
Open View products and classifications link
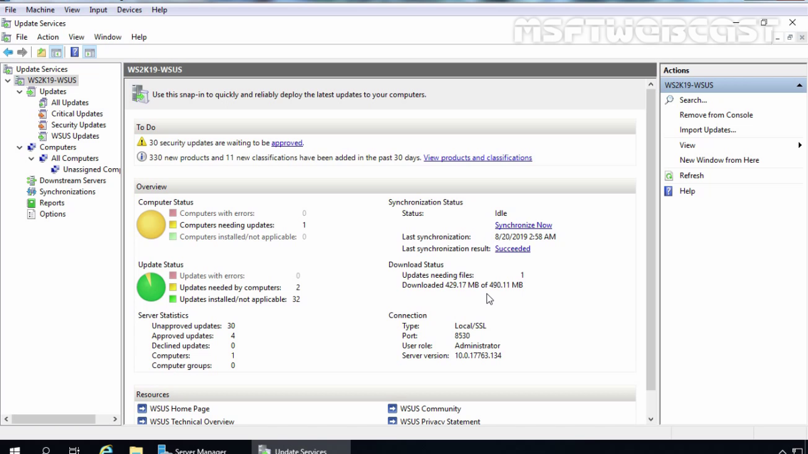click(477, 157)
